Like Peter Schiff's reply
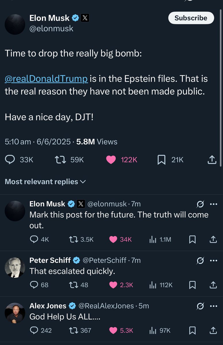Image resolution: width=223 pixels, height=345 pixels. [x=114, y=285]
